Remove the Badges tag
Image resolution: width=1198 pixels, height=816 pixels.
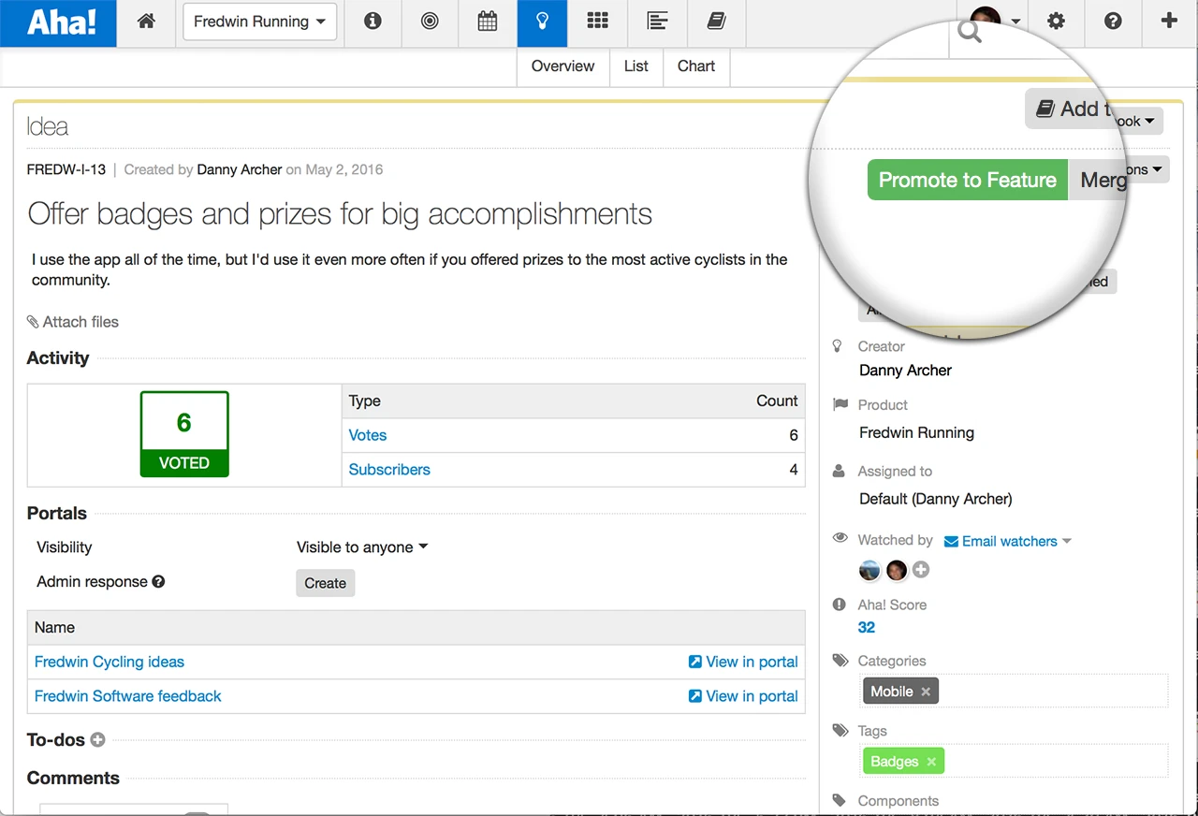(931, 762)
